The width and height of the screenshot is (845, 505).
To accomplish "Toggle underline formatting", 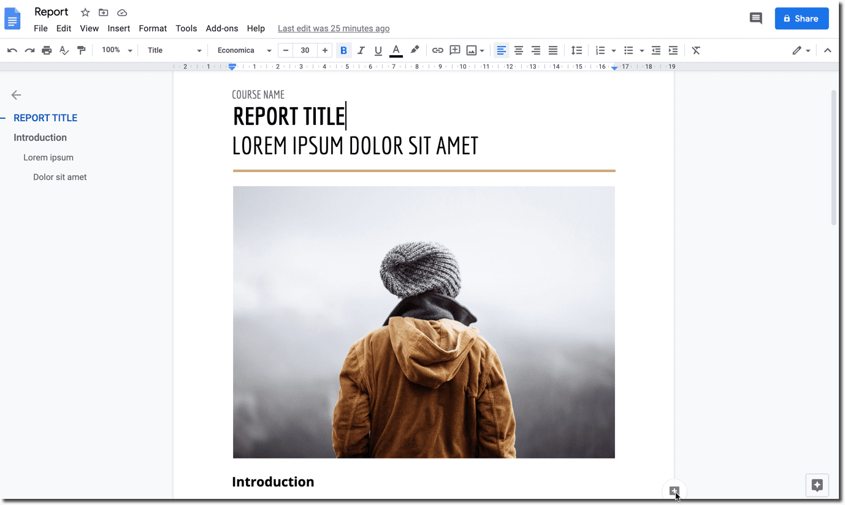I will coord(378,50).
